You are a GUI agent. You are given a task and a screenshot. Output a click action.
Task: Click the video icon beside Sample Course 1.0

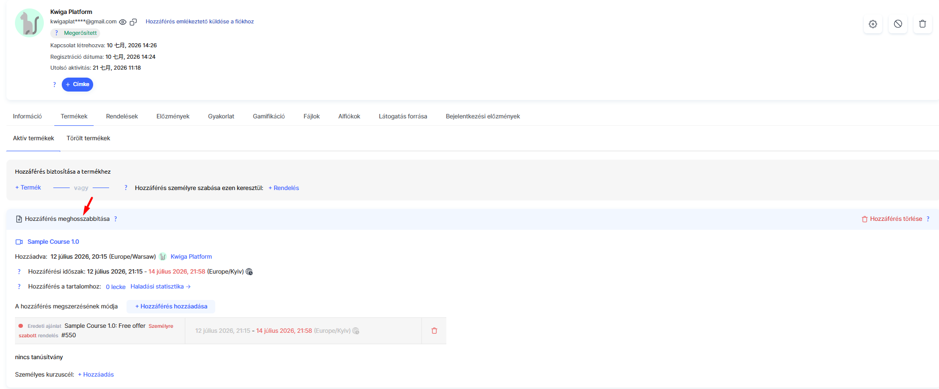coord(19,242)
